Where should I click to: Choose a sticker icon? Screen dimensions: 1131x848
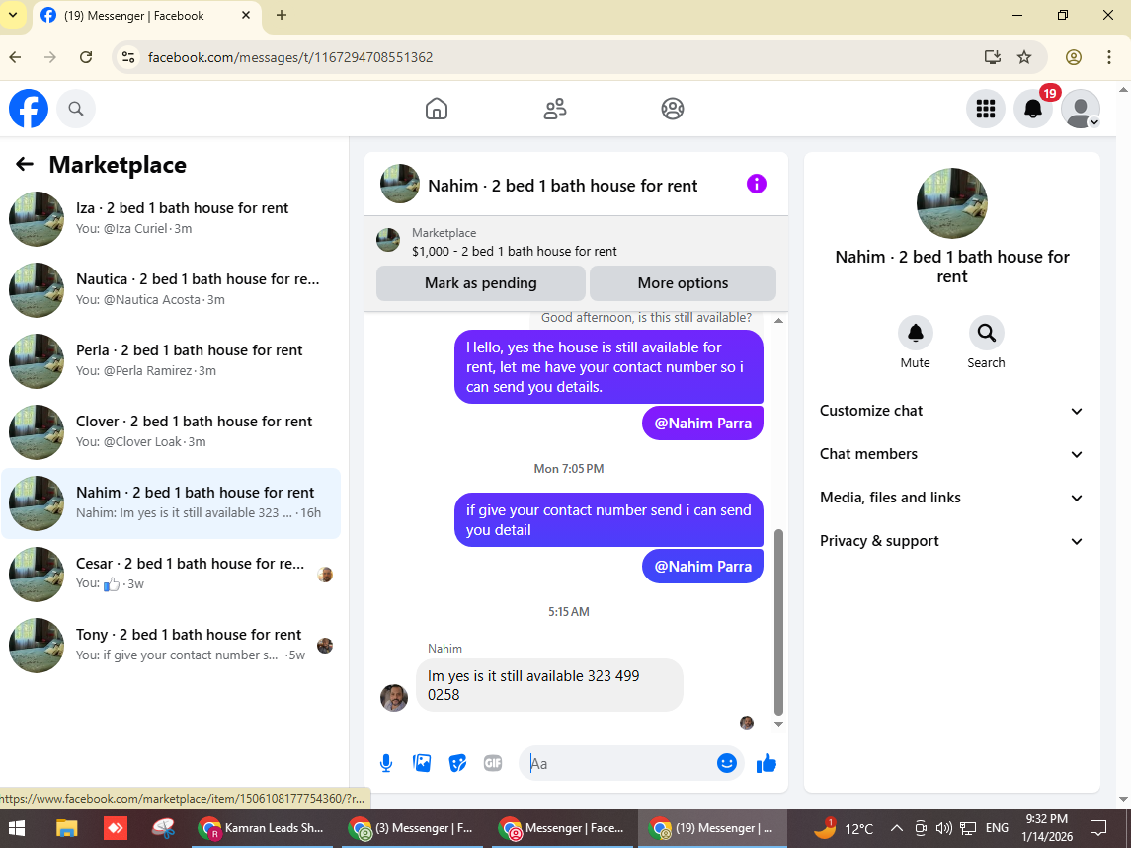pos(457,763)
